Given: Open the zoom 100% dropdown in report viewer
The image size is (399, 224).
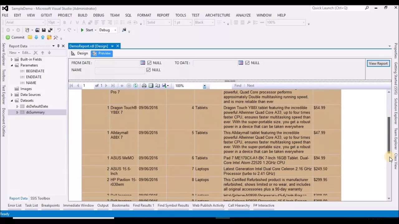Looking at the screenshot, I should tap(204, 86).
